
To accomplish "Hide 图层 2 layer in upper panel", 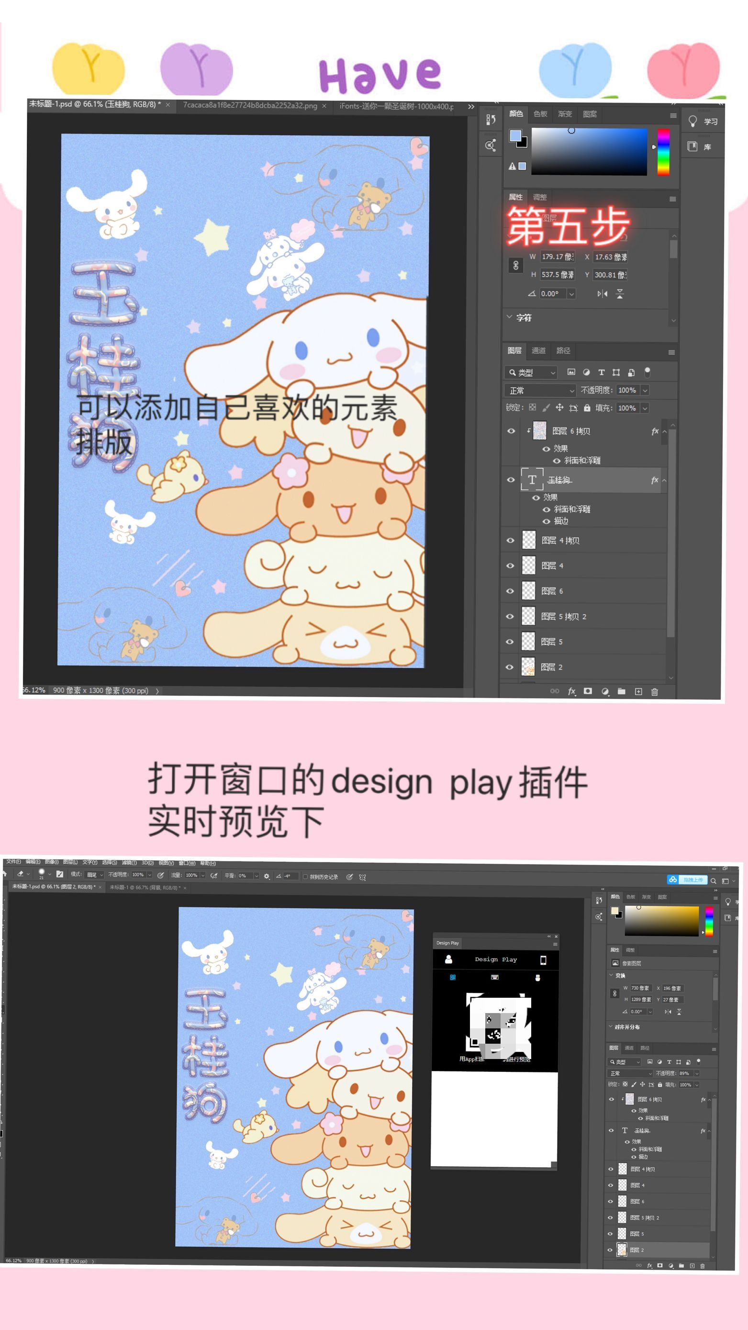I will [x=510, y=667].
